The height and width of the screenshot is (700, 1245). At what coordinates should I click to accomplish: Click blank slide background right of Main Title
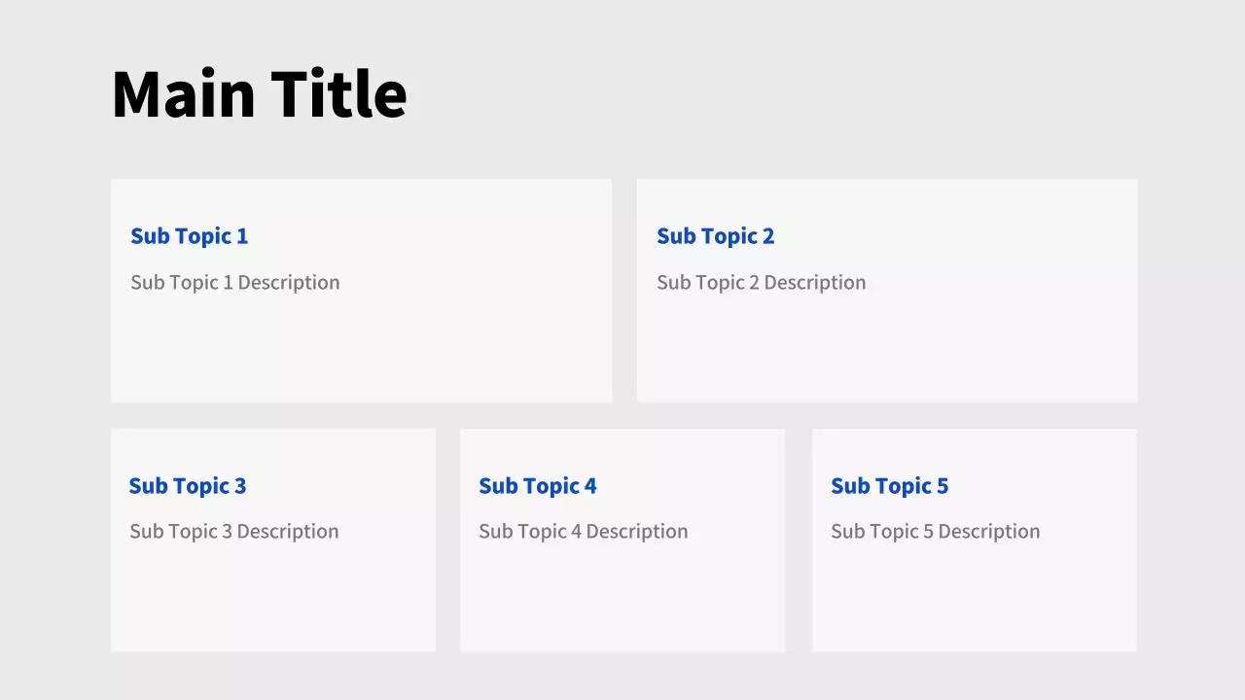778,94
